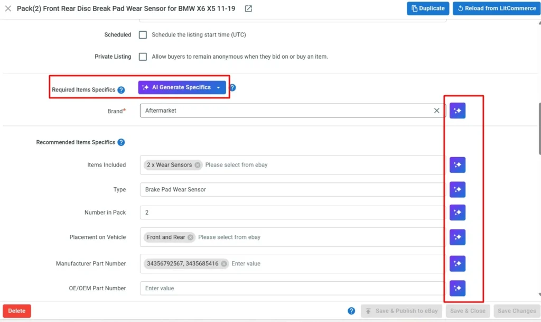Screen dimensions: 541x322
Task: Generate Brand value with AI sparkle button
Action: 457,111
